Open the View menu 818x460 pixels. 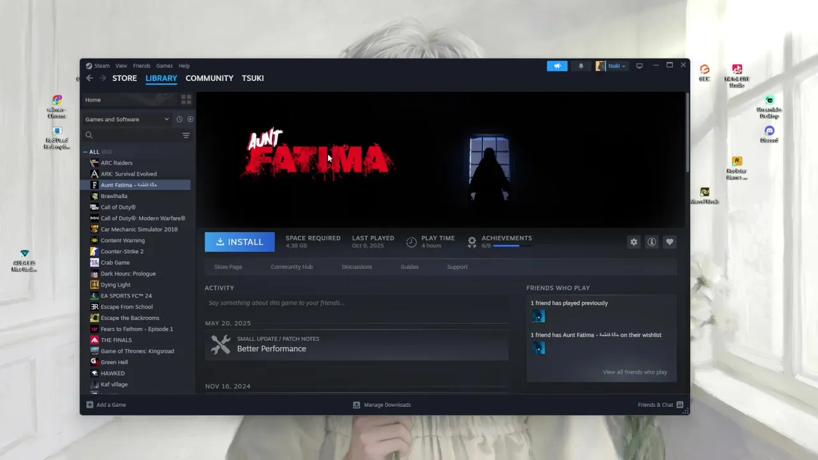121,66
